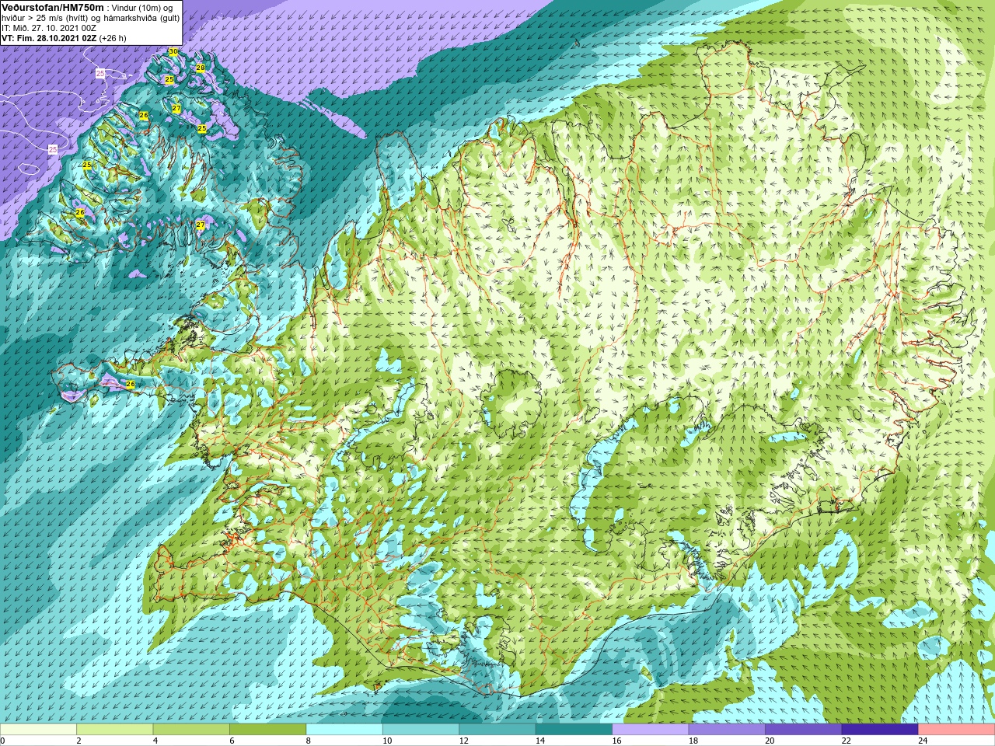Viewport: 995px width, 746px height.
Task: Click the legend scale value 2
Action: (79, 741)
